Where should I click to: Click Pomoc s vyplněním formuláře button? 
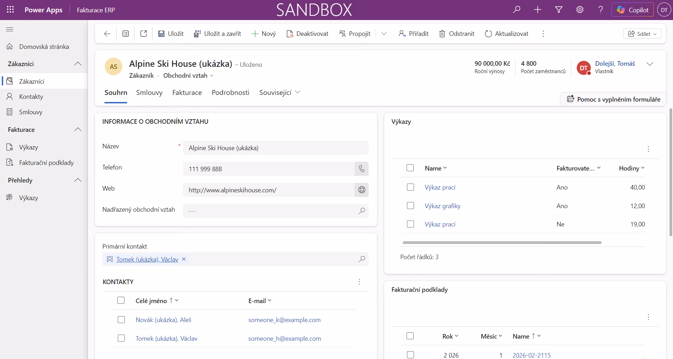613,99
